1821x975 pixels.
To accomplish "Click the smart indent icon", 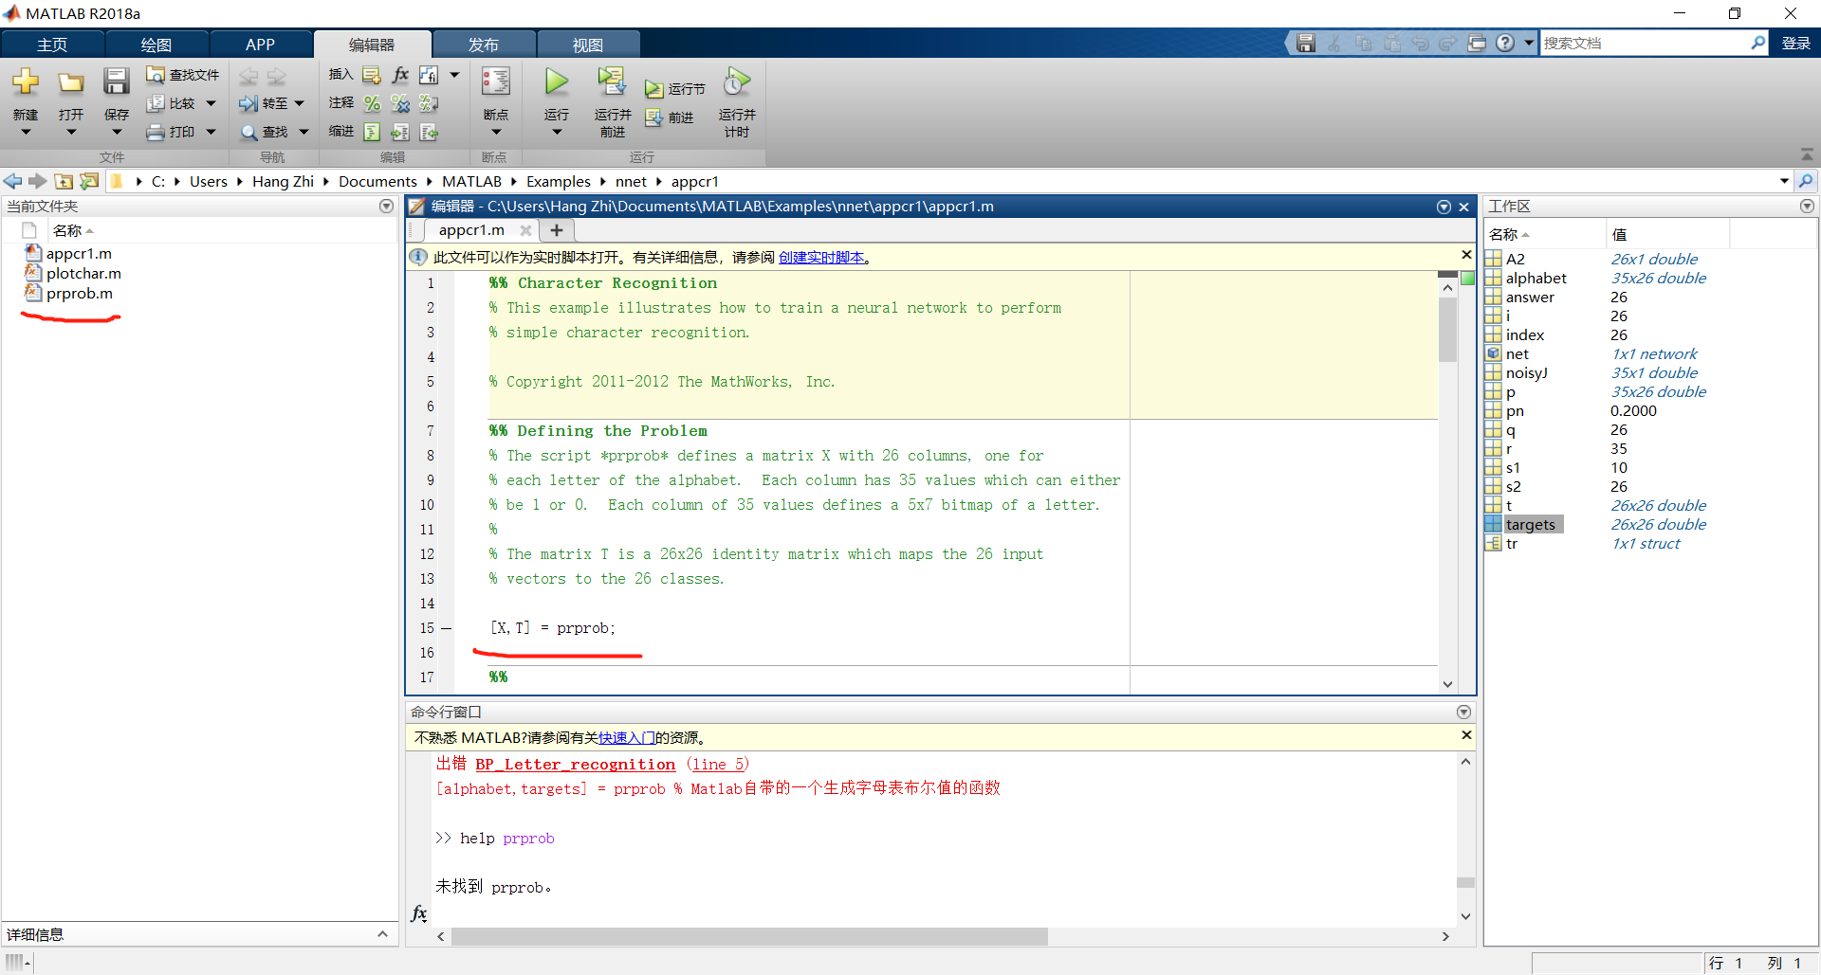I will tap(372, 132).
